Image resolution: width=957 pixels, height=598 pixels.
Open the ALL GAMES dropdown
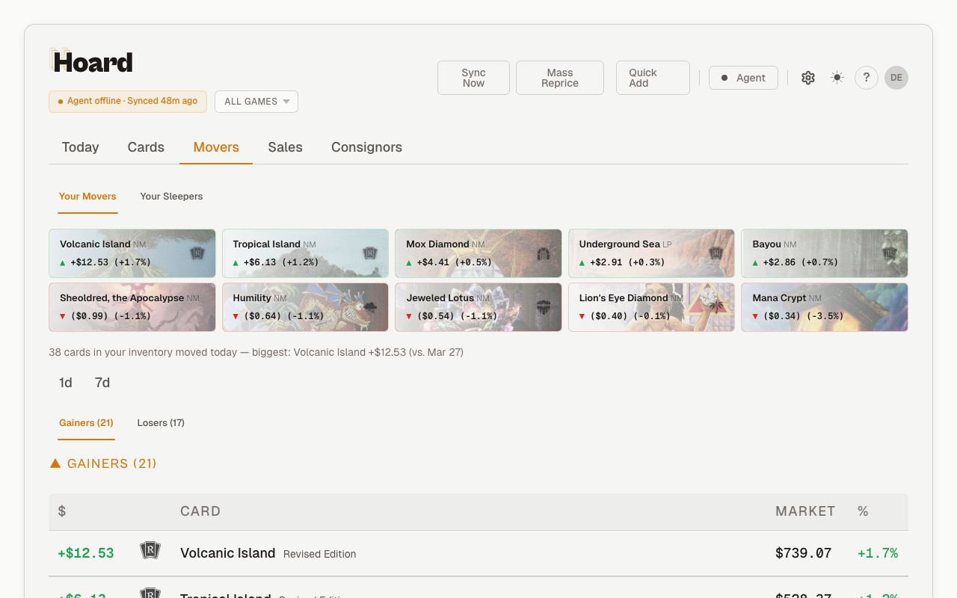256,102
